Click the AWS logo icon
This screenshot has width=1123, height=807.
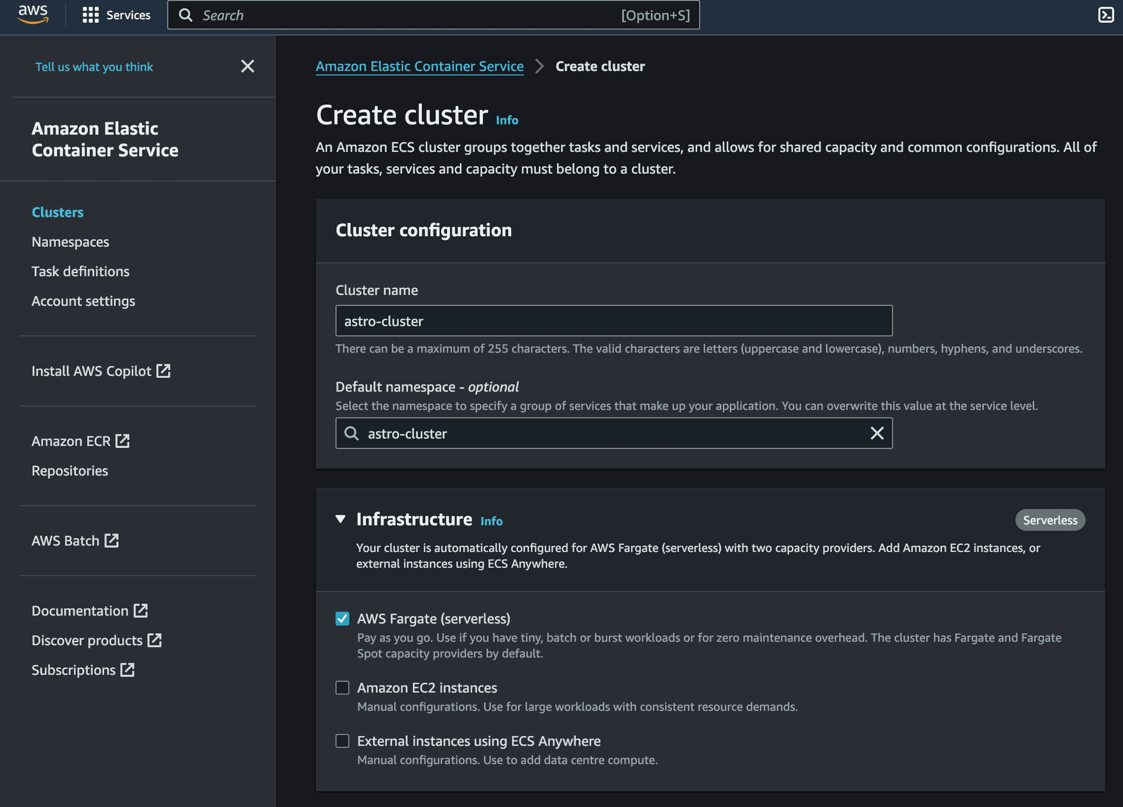click(33, 14)
